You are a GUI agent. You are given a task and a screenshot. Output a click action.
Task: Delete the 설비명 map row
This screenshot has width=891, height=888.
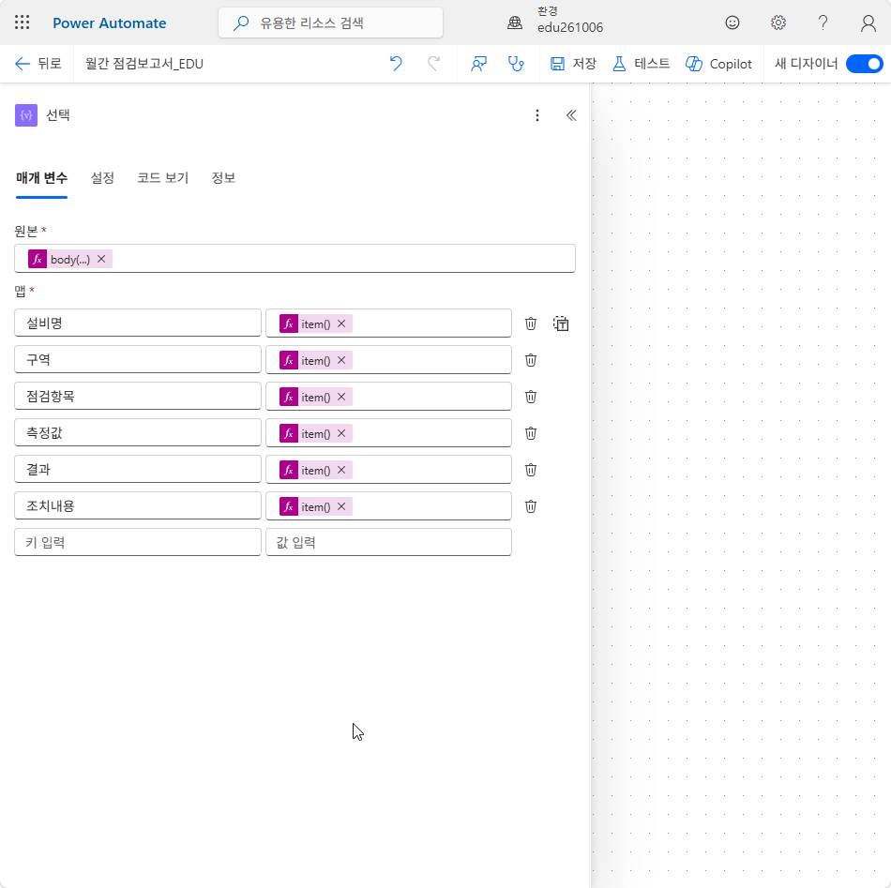click(x=531, y=324)
